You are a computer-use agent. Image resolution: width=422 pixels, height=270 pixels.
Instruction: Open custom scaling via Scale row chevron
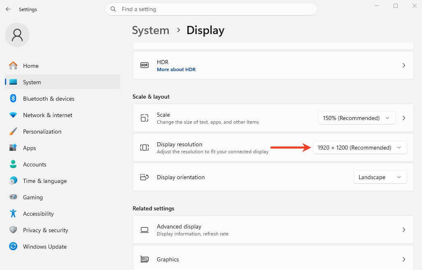coord(404,118)
